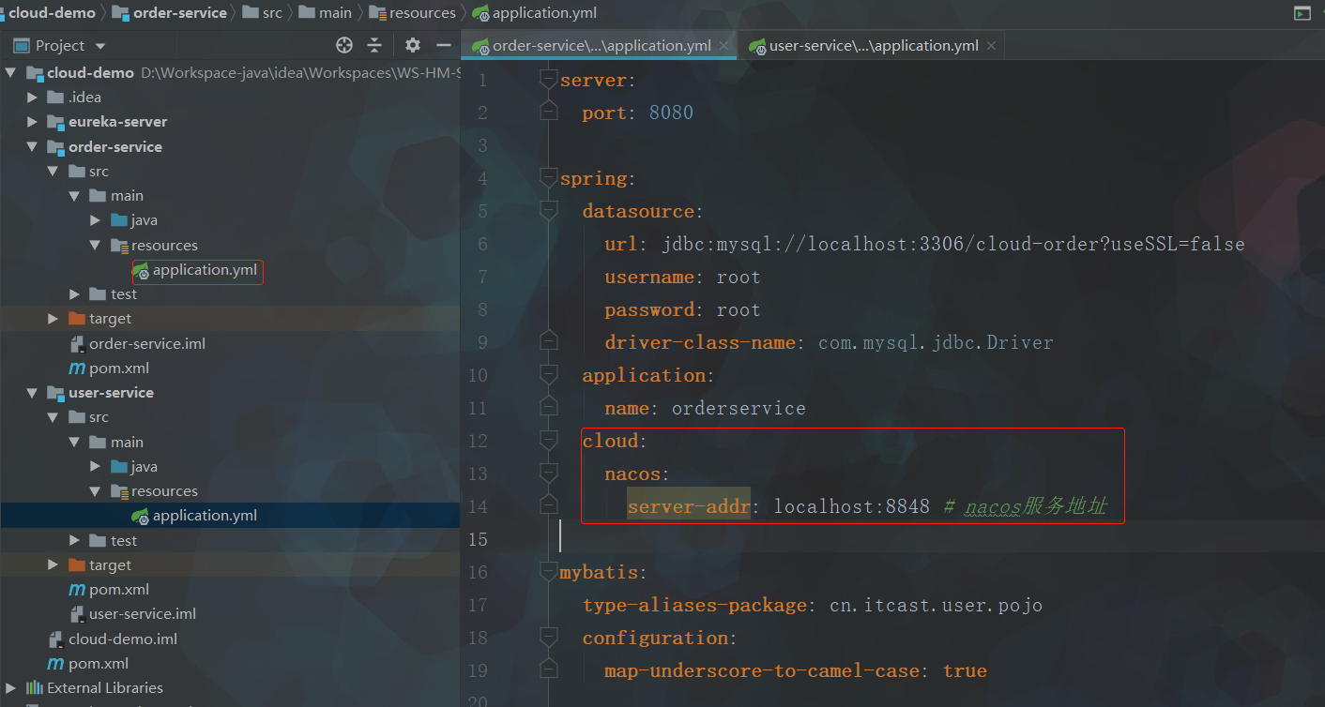Click Maven icon of pom.xml under order-service
This screenshot has width=1325, height=707.
tap(77, 369)
